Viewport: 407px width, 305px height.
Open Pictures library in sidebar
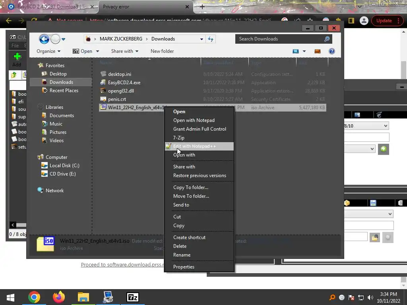pos(58,132)
